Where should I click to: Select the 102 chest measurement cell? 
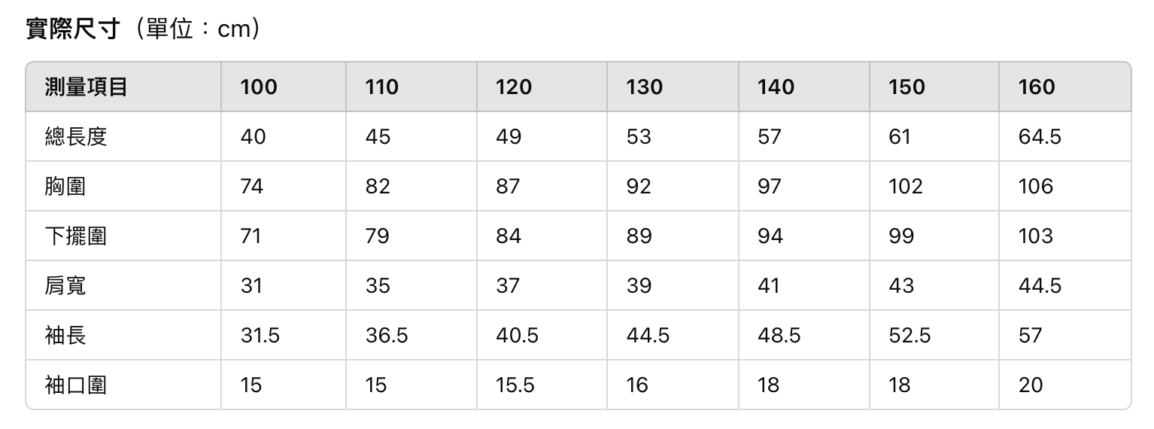pyautogui.click(x=905, y=186)
